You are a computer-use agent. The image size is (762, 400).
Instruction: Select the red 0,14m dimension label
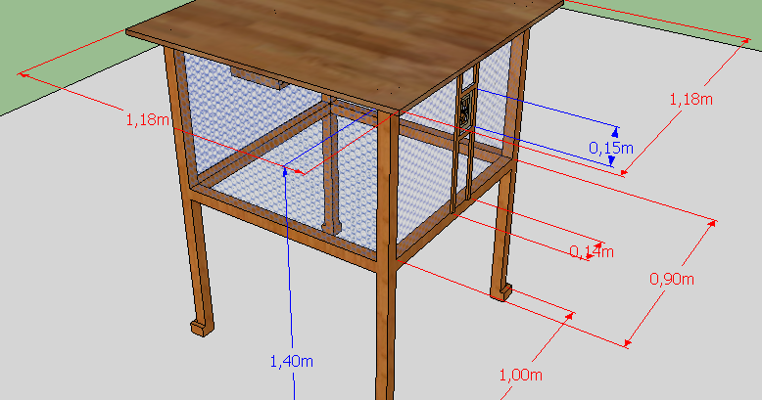[x=591, y=251]
